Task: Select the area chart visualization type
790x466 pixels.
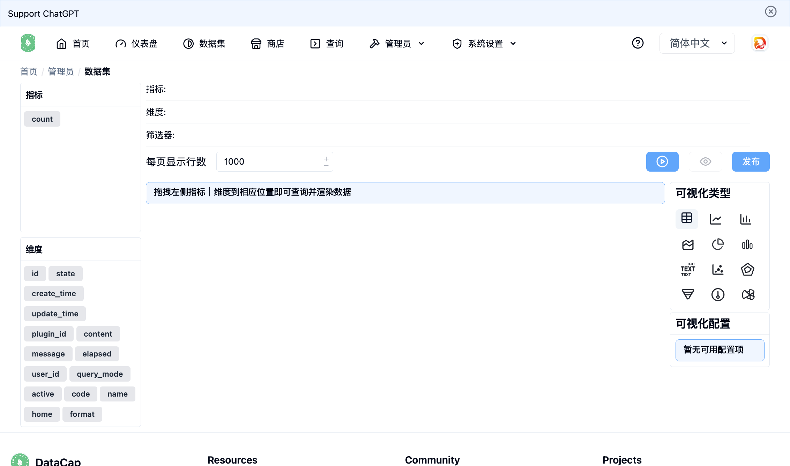Action: coord(688,245)
